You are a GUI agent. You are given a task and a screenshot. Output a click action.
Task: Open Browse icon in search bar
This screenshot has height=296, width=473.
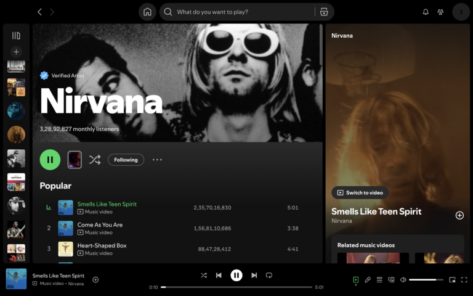point(324,12)
